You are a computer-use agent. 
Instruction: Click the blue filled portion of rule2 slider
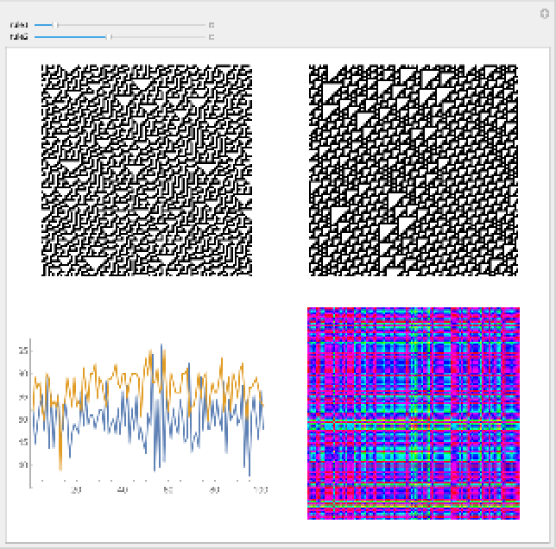(x=69, y=37)
